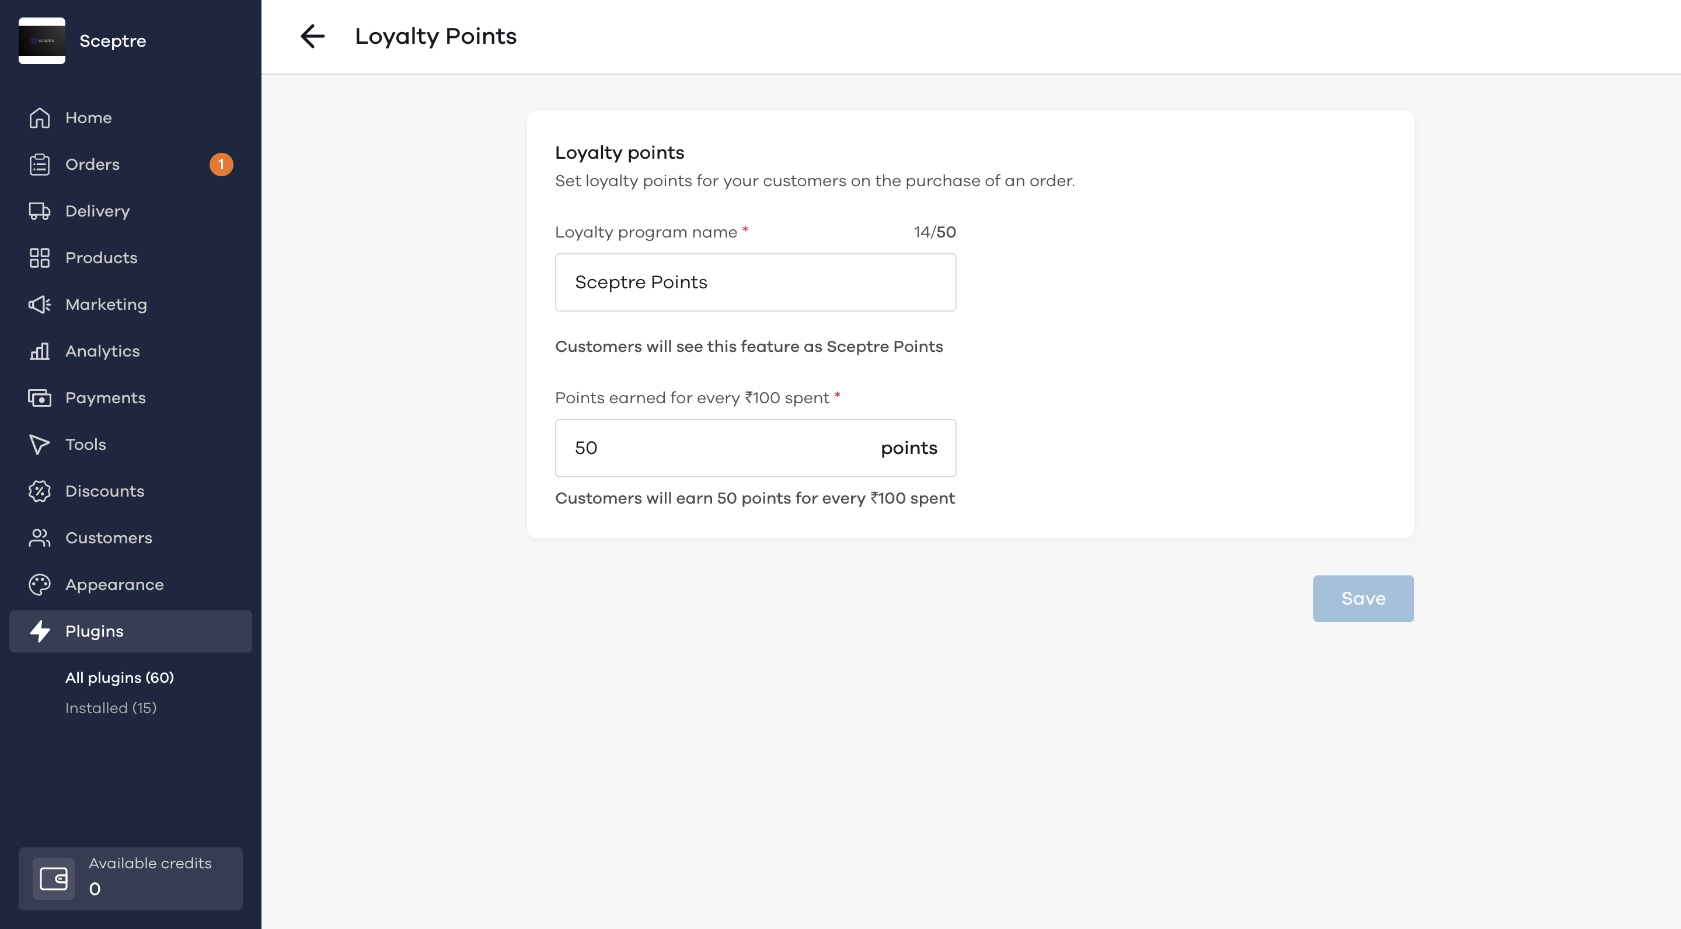Open Orders clipboard icon
This screenshot has height=929, width=1681.
coord(39,165)
